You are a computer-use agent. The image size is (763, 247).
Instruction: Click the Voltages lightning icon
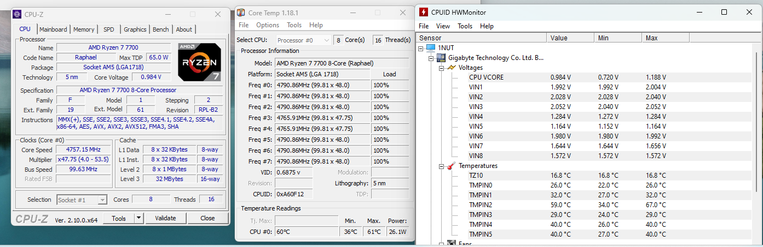click(x=451, y=68)
